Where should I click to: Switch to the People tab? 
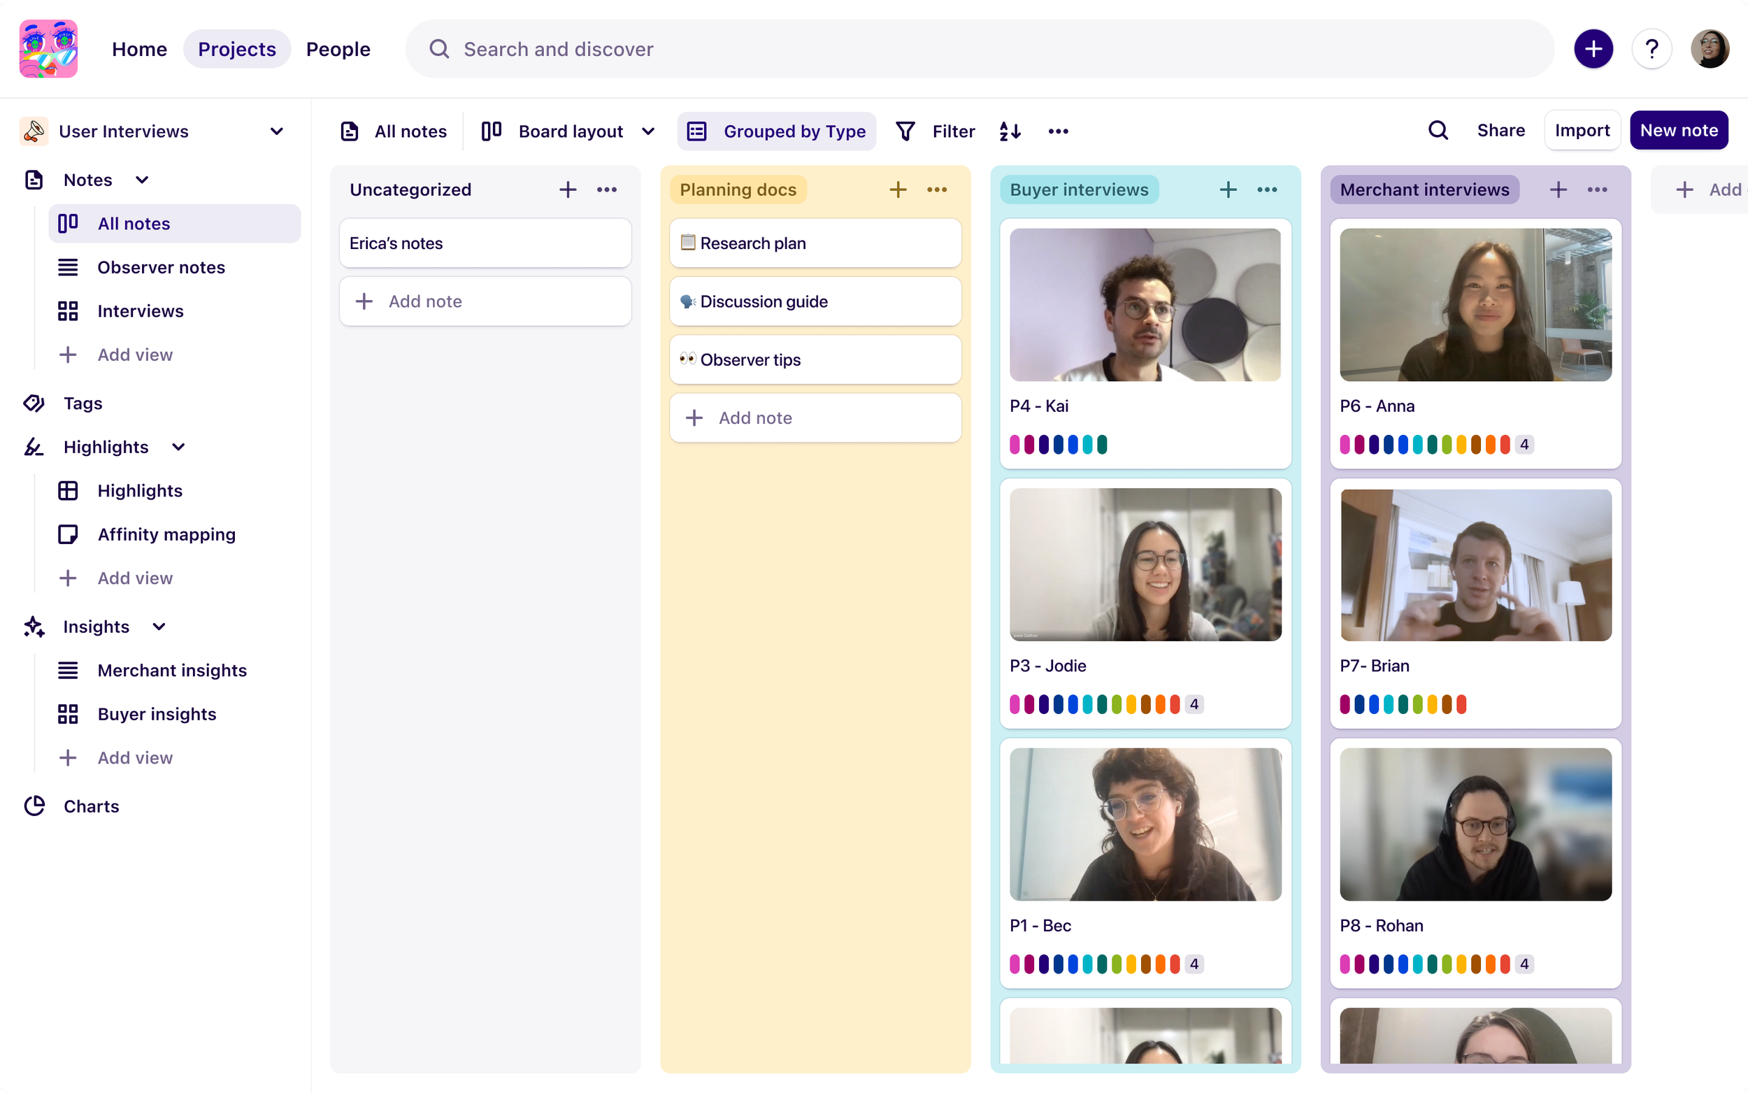338,49
